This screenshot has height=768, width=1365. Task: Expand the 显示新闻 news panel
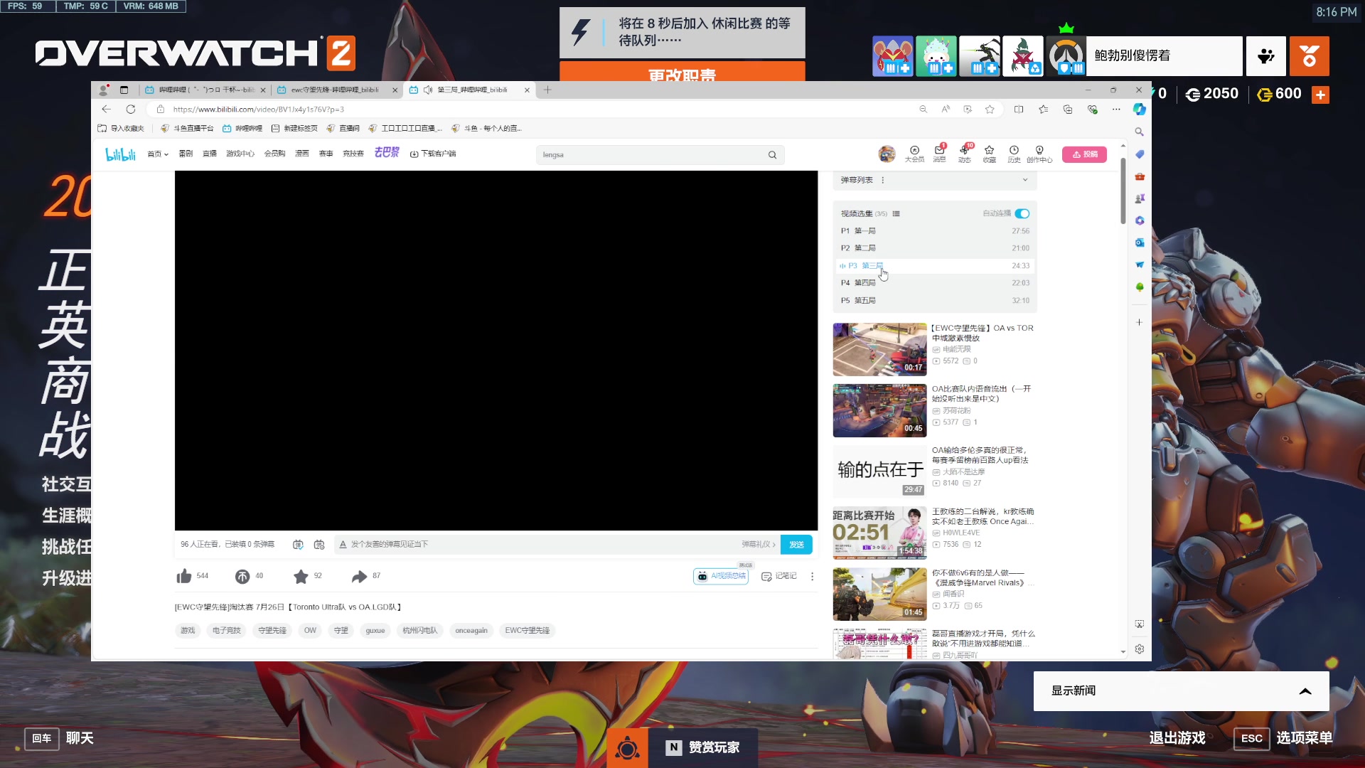[1305, 691]
